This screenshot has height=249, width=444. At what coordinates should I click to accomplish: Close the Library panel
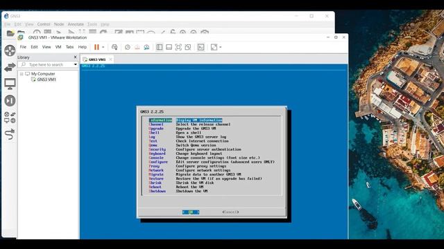(75, 57)
